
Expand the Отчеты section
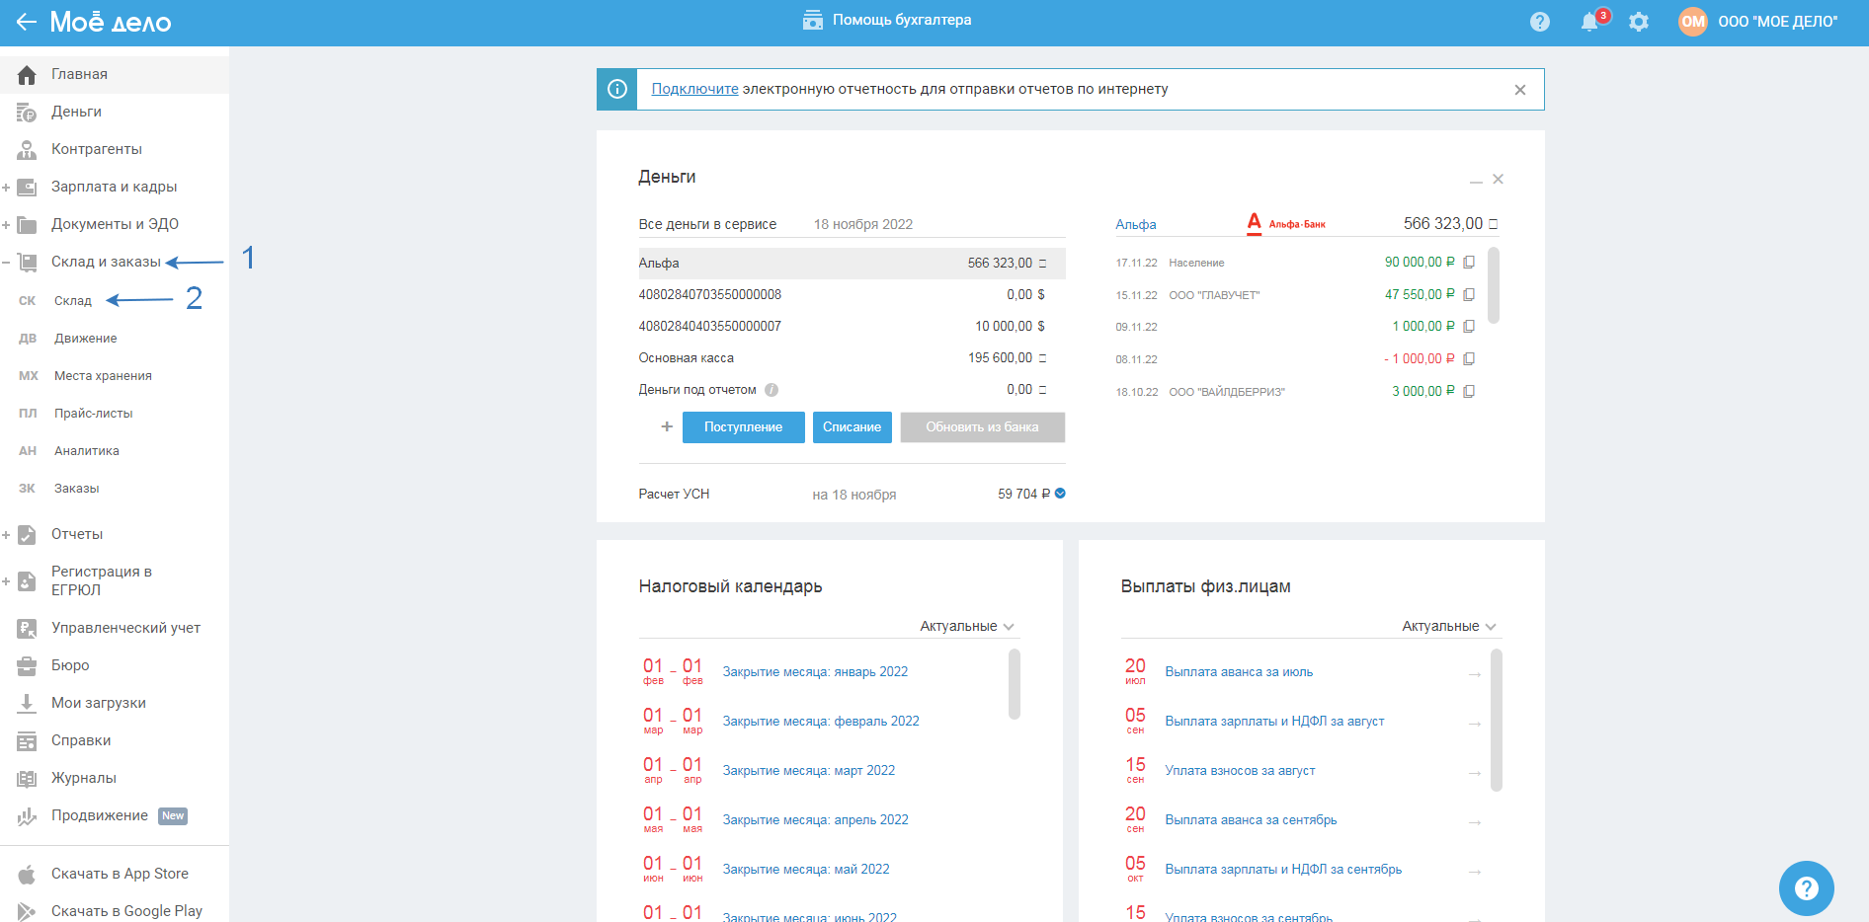pos(6,535)
